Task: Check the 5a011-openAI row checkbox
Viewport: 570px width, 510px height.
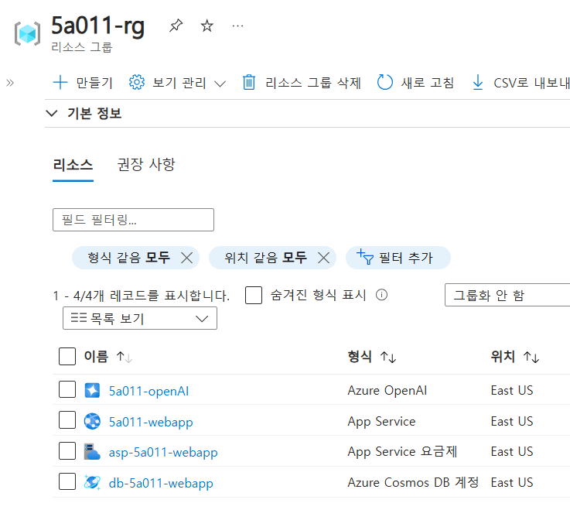Action: tap(67, 389)
